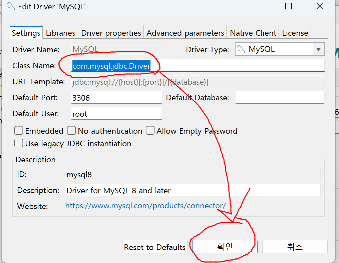Switch to Advanced parameters tab

click(185, 33)
